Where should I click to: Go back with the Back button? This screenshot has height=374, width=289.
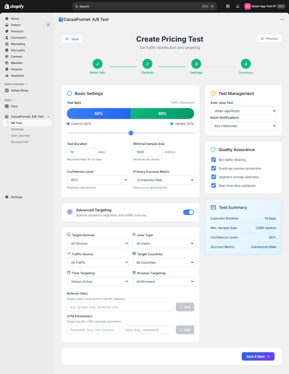[72, 39]
